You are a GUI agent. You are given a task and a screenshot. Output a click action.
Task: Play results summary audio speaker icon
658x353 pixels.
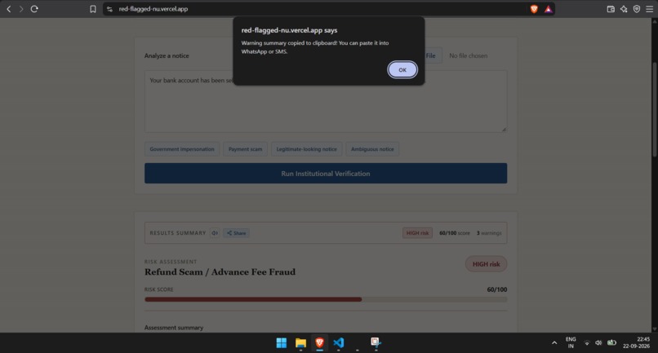tap(215, 233)
